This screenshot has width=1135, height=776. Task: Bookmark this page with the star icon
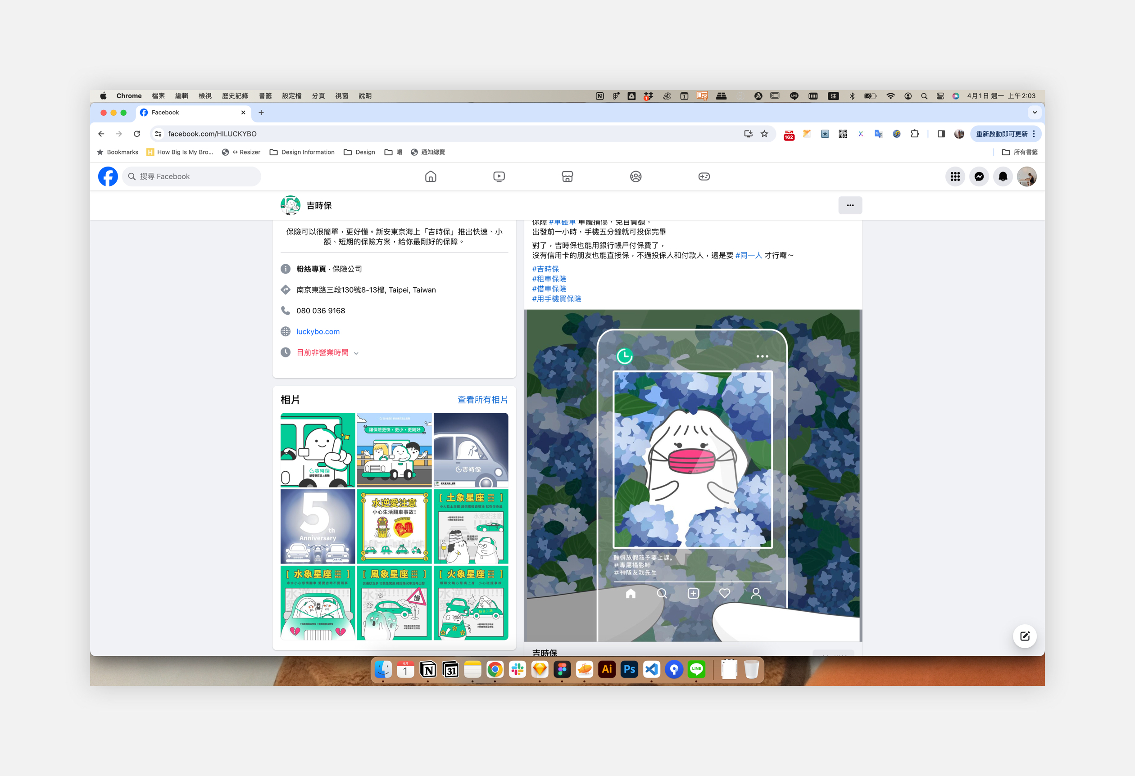pos(764,134)
